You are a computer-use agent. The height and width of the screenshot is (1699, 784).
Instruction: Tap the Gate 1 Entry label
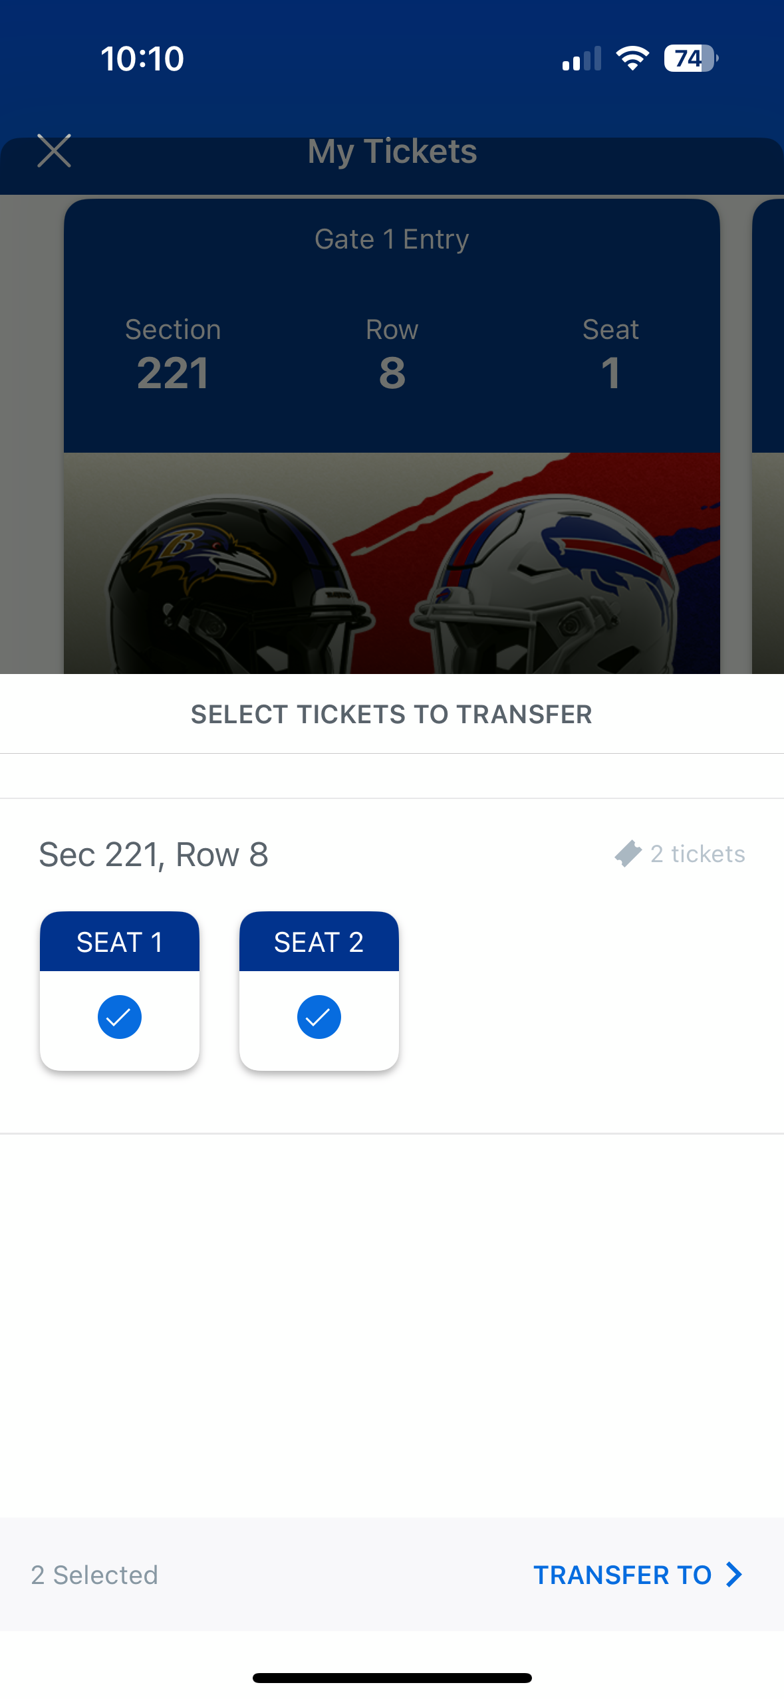(x=392, y=239)
